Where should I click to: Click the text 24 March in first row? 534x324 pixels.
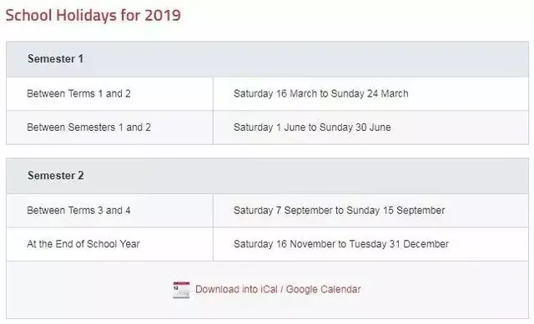(387, 93)
